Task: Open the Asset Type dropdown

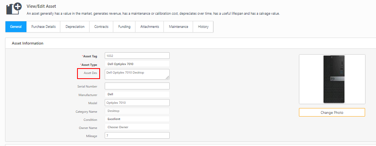Action: click(137, 64)
